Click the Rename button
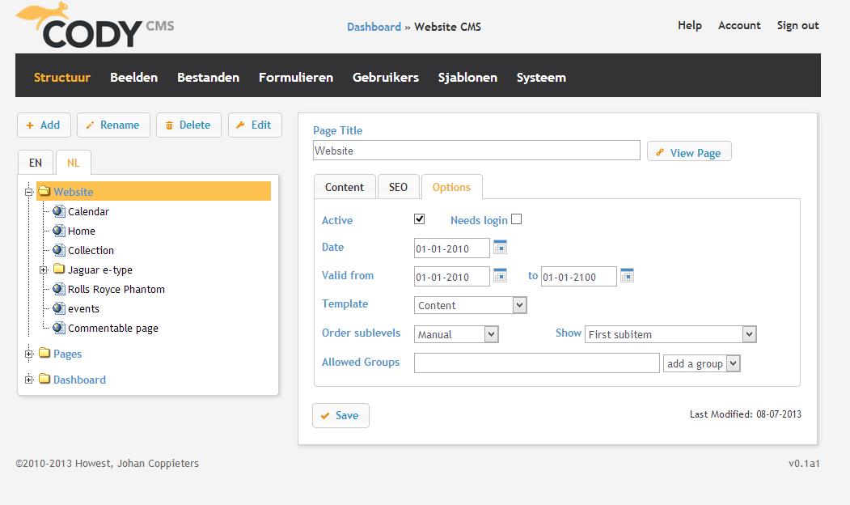The image size is (850, 505). click(113, 125)
